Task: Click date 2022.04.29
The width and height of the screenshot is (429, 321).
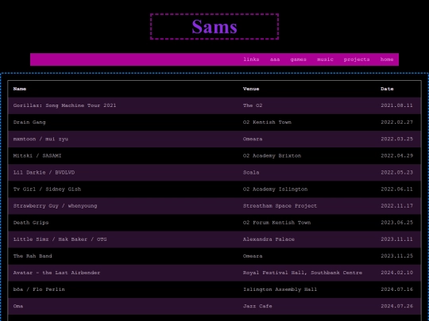Action: (396, 155)
